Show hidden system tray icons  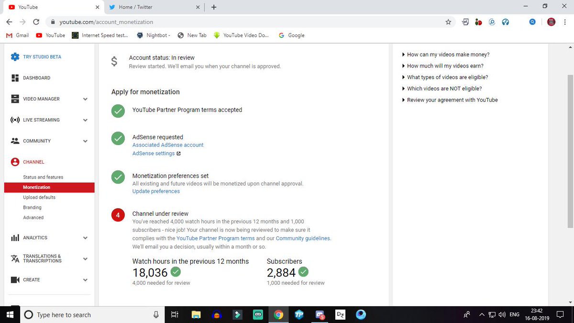482,314
